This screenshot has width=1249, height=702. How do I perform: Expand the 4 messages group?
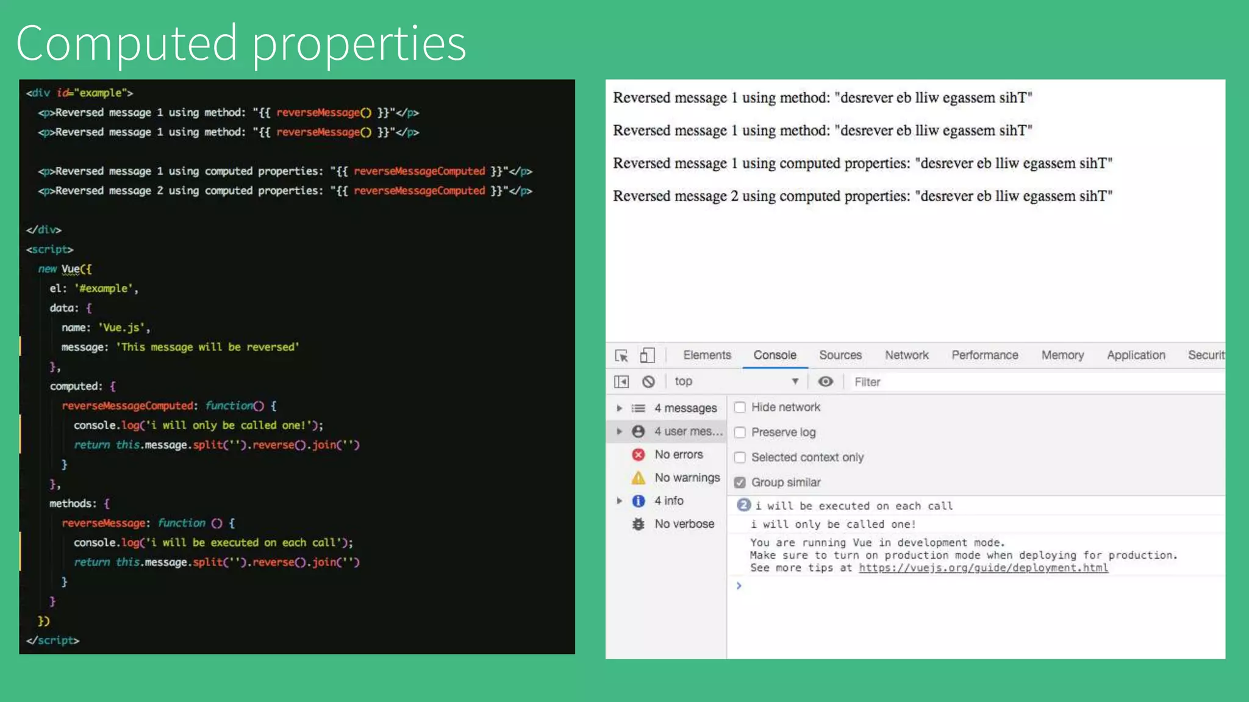[619, 408]
